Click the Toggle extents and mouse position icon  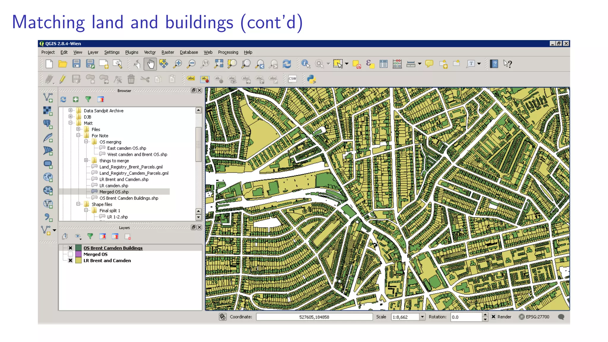coord(223,317)
